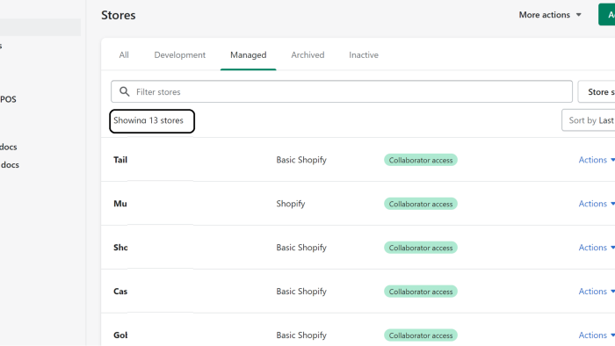The height and width of the screenshot is (346, 615).
Task: Open Actions menu for the Gol store
Action: (597, 335)
